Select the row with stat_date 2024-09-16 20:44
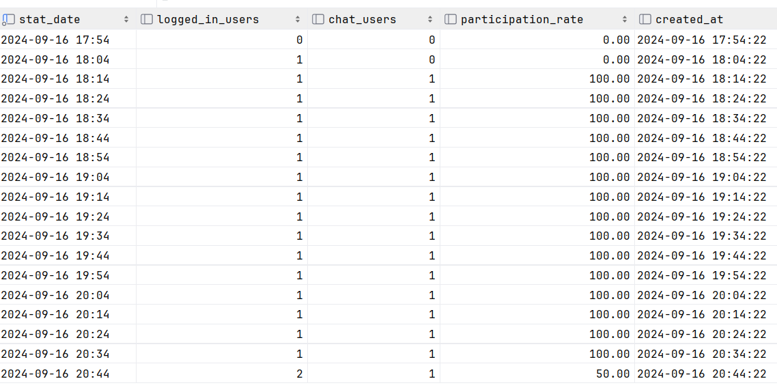Viewport: 777px width, 392px height. pos(55,374)
